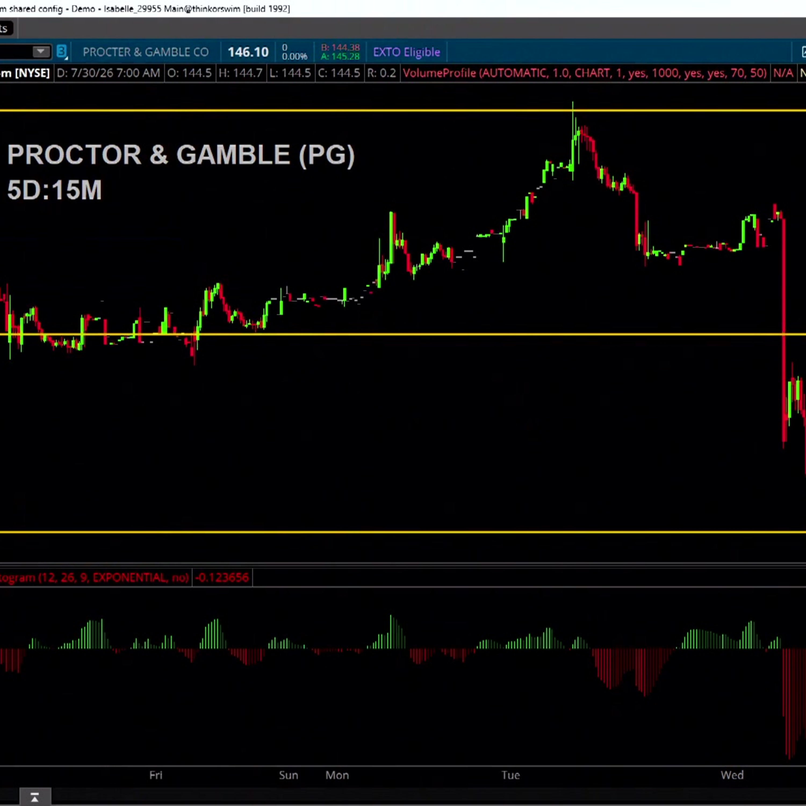Click the bid quote B: 144.38
This screenshot has height=806, width=806.
pos(340,48)
